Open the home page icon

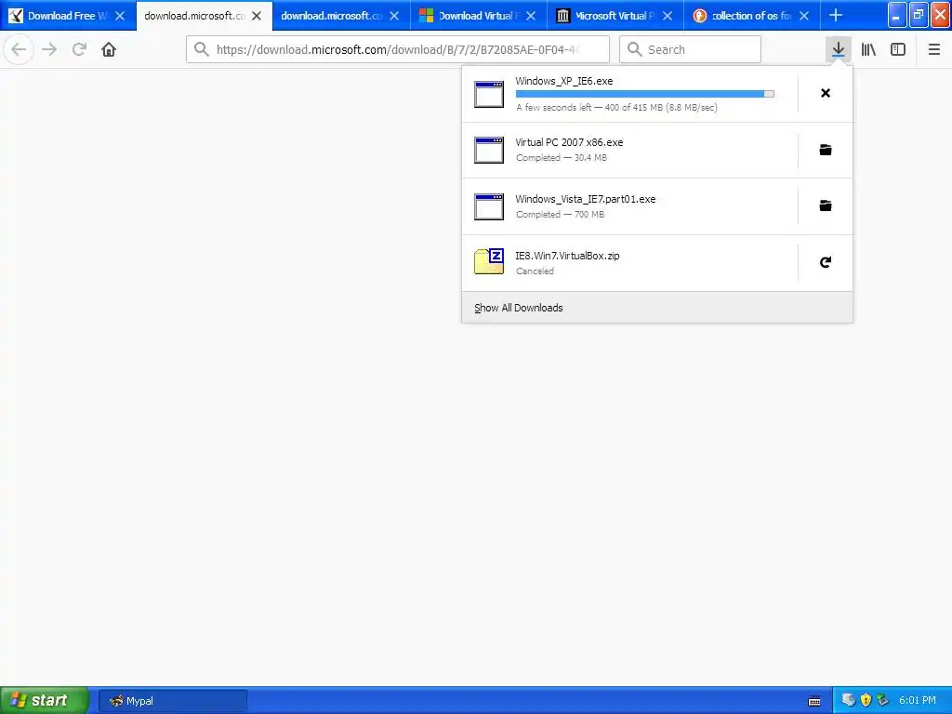109,49
